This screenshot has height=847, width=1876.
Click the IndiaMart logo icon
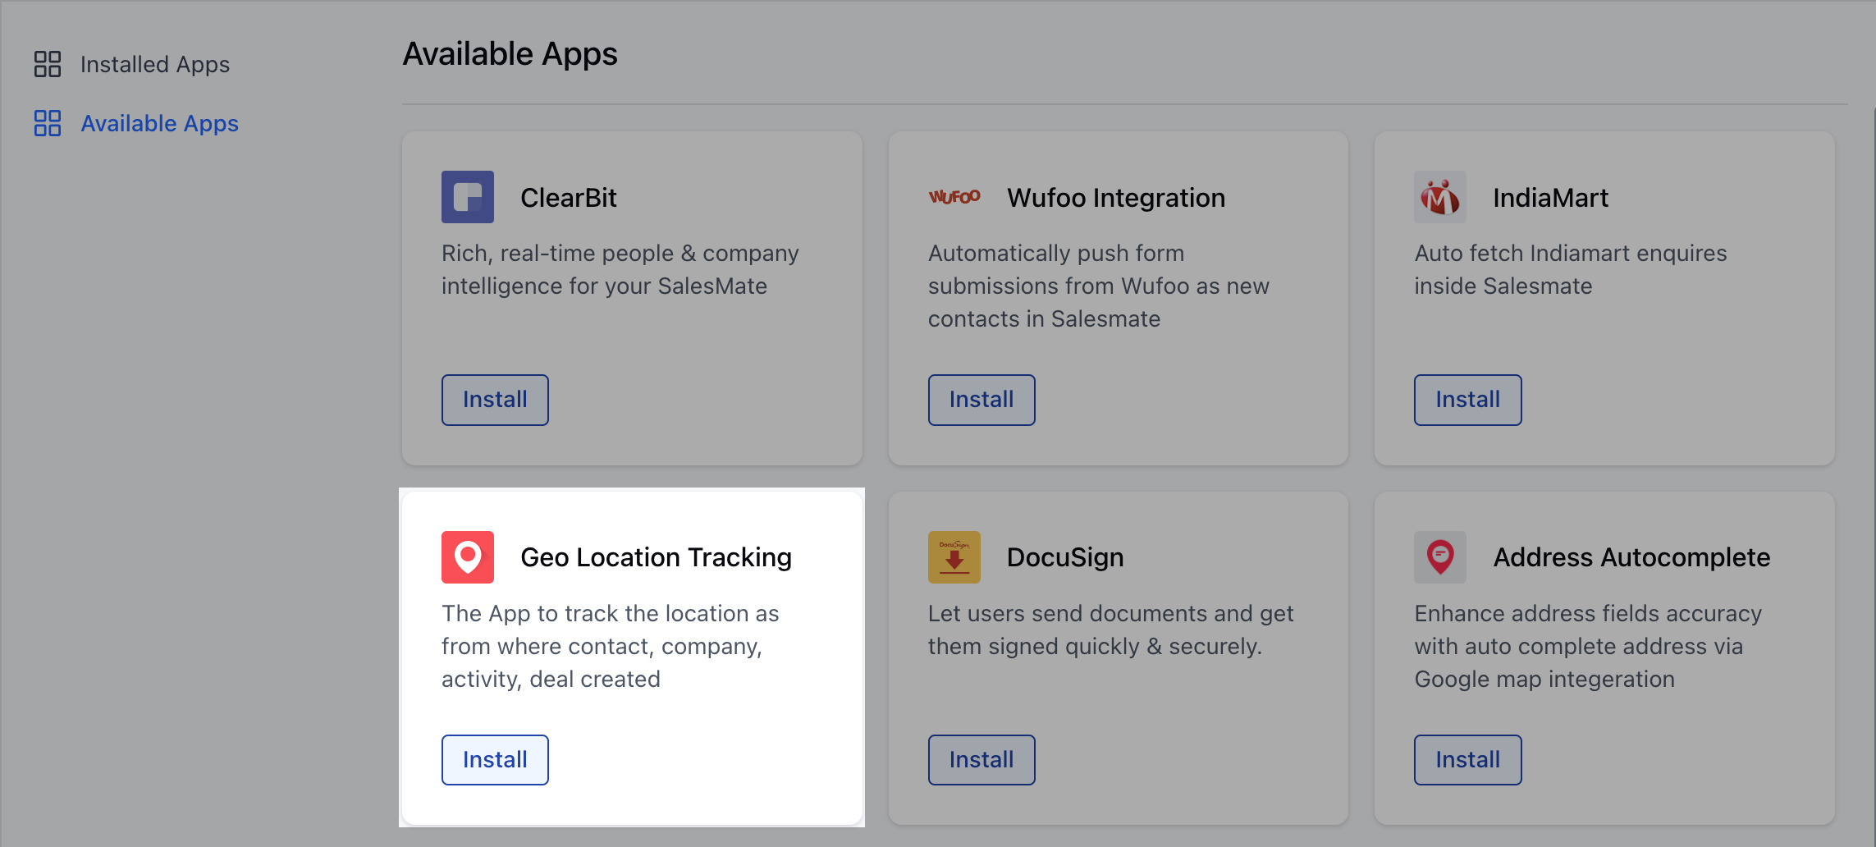pos(1440,197)
